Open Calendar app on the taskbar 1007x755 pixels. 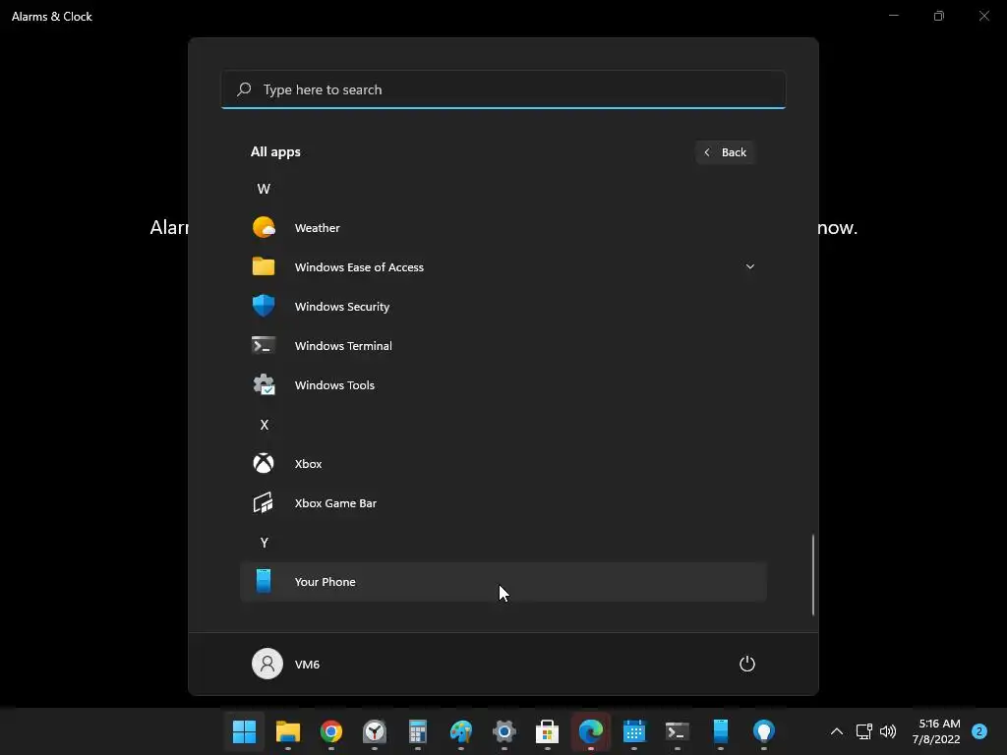634,731
